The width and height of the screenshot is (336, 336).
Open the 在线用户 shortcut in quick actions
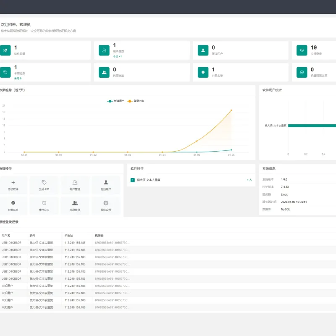tap(106, 185)
